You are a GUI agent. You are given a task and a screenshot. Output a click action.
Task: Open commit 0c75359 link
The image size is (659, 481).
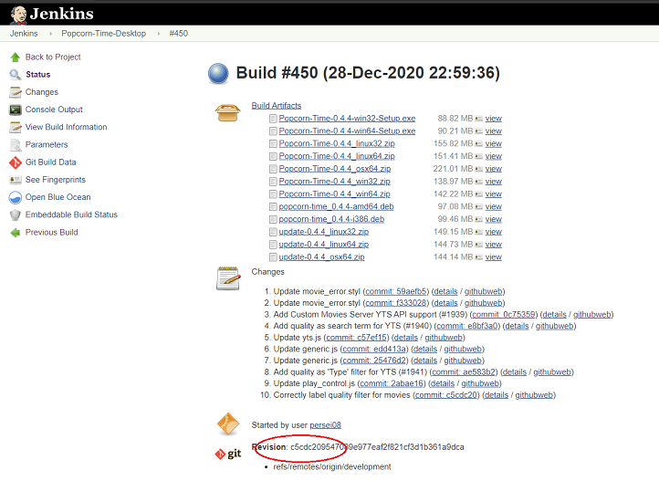(x=504, y=315)
